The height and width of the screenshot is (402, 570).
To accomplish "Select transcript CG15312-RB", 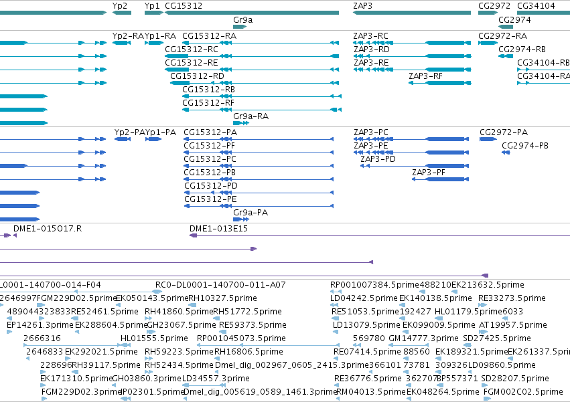I will pos(208,90).
